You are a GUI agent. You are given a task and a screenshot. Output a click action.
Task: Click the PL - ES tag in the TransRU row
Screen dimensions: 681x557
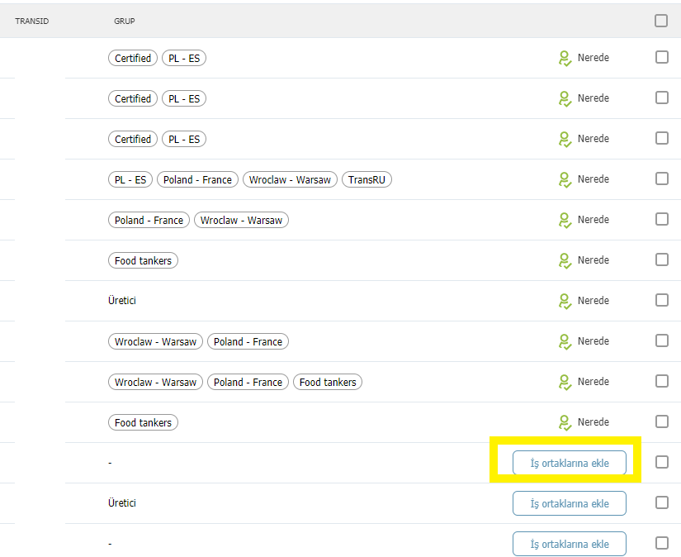point(130,179)
